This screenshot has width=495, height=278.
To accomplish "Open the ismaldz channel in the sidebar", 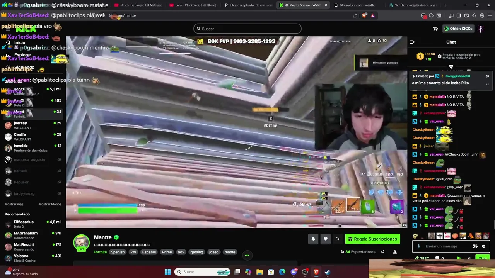I will click(32, 148).
